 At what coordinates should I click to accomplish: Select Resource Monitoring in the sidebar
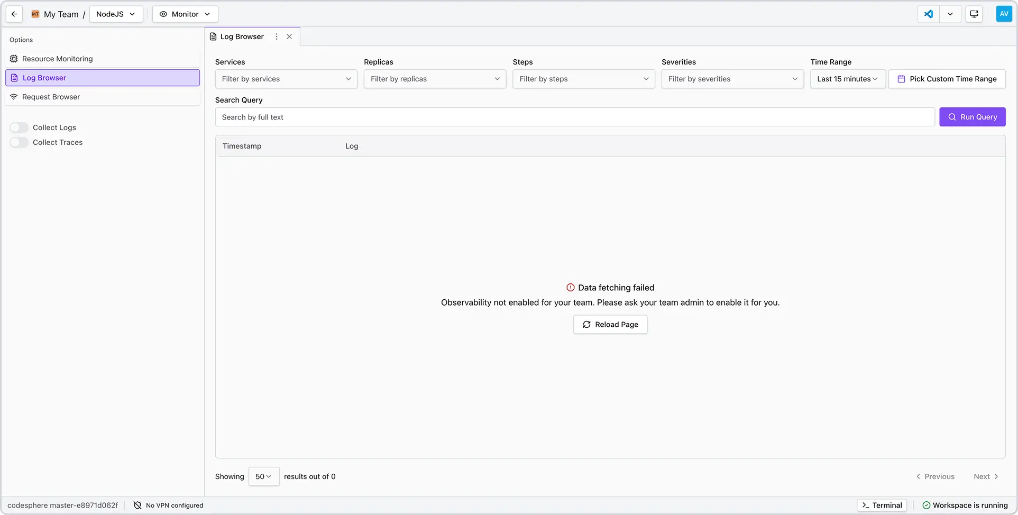(x=57, y=58)
